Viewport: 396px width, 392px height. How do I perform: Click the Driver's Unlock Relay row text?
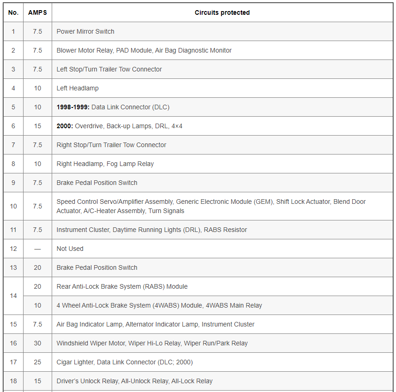[134, 381]
